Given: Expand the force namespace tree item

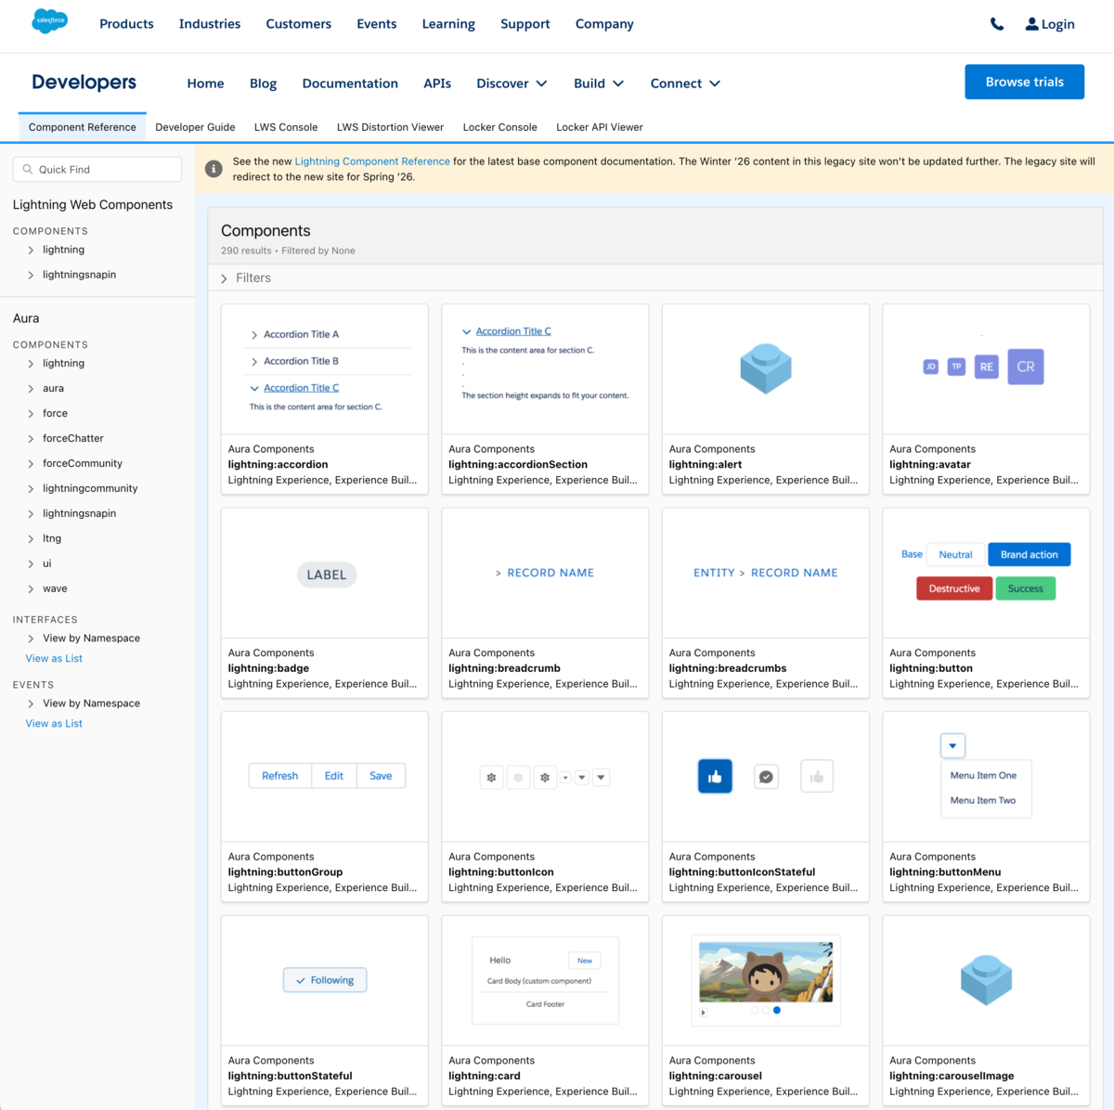Looking at the screenshot, I should tap(31, 414).
